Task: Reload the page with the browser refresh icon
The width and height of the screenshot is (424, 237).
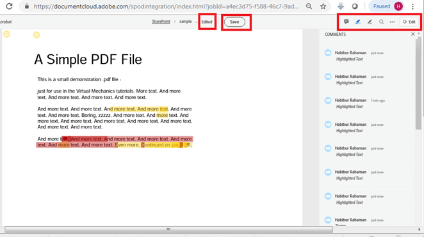Action: [x=9, y=6]
